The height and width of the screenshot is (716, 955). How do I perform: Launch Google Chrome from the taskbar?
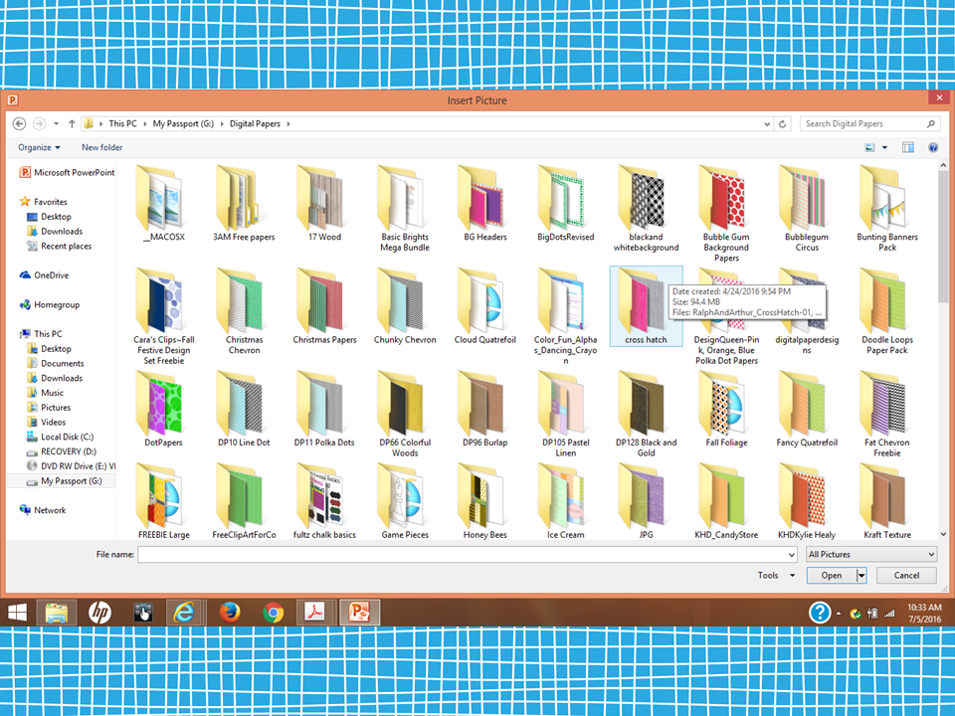coord(272,613)
